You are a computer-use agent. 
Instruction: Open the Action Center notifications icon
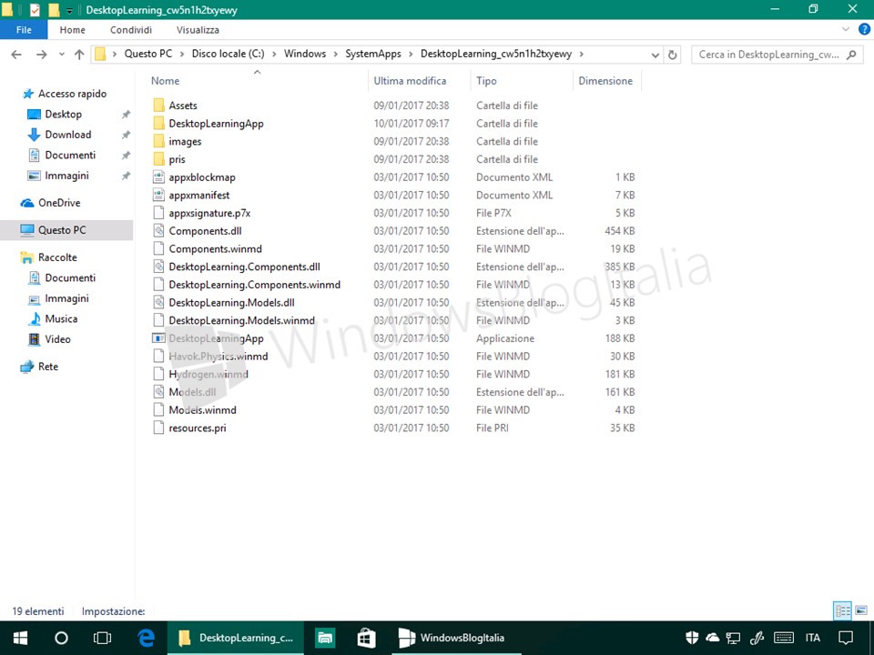(x=846, y=638)
